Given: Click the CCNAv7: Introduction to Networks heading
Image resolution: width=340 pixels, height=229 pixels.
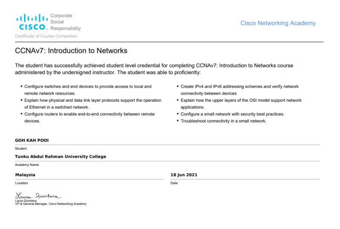Looking at the screenshot, I should click(x=71, y=51).
